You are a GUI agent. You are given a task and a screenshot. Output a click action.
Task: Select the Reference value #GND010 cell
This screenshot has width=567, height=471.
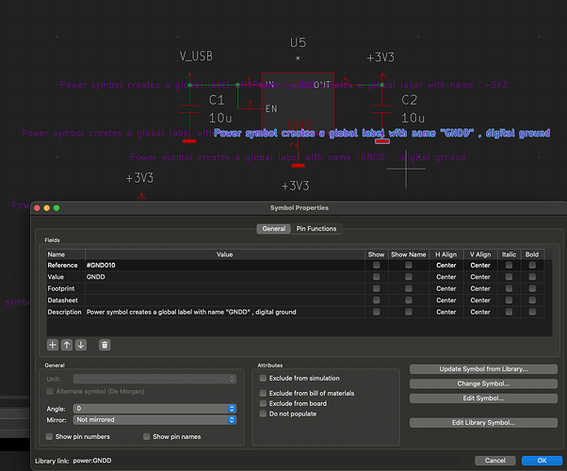coord(225,265)
